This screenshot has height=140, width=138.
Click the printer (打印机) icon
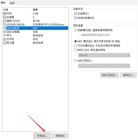[5, 39]
